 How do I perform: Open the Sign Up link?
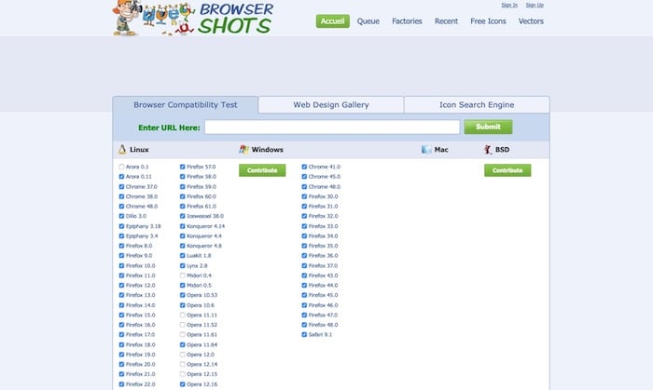[x=534, y=5]
